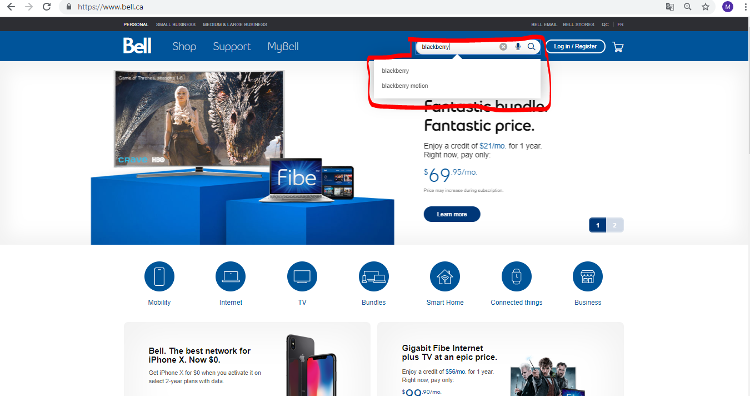Click the Connected things watch icon

pos(517,276)
